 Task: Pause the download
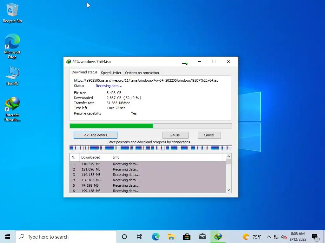click(175, 135)
